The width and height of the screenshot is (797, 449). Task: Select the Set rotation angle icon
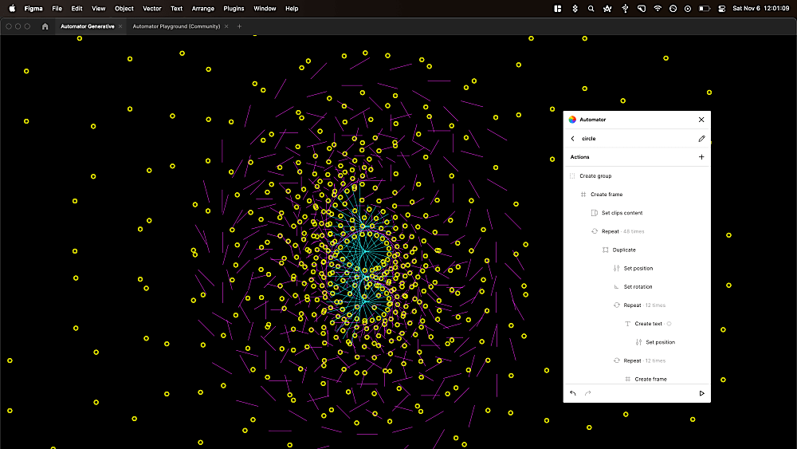pos(617,287)
